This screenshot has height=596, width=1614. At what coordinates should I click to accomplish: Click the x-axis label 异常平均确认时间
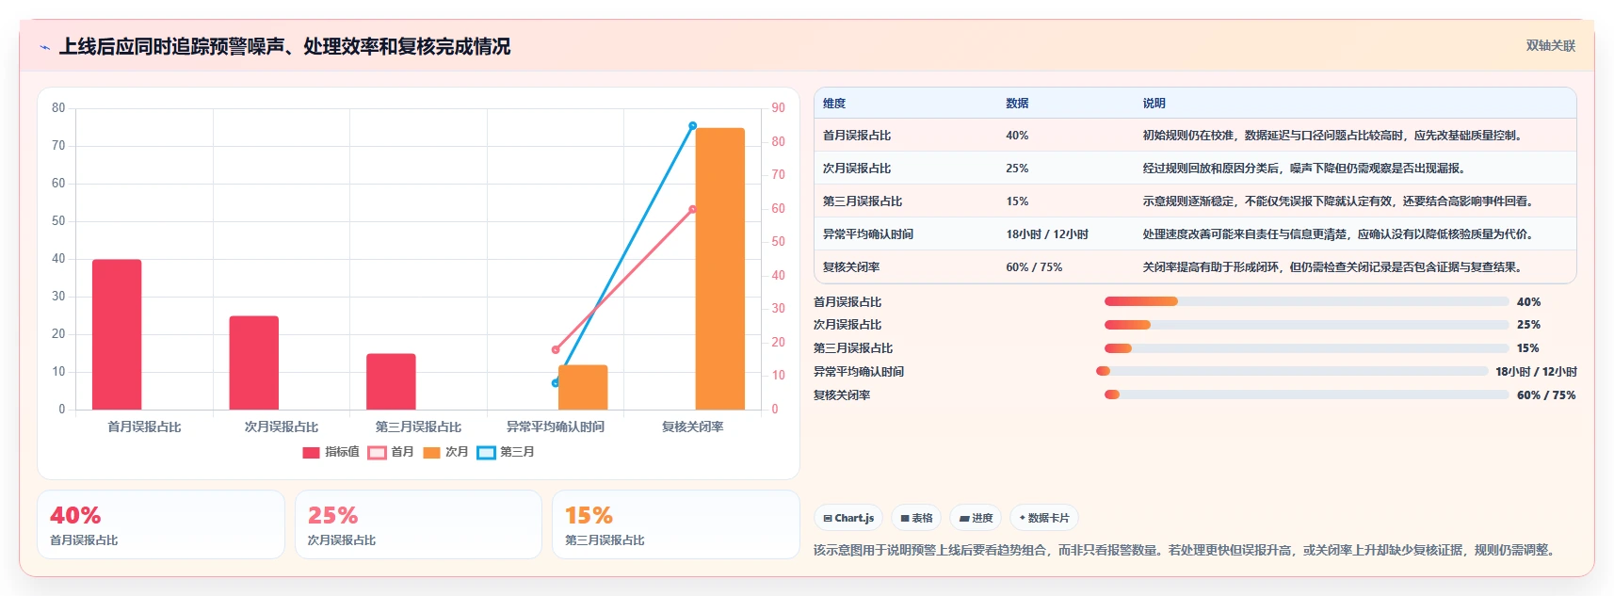(556, 427)
